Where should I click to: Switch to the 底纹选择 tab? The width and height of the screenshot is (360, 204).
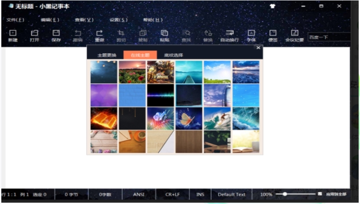173,55
